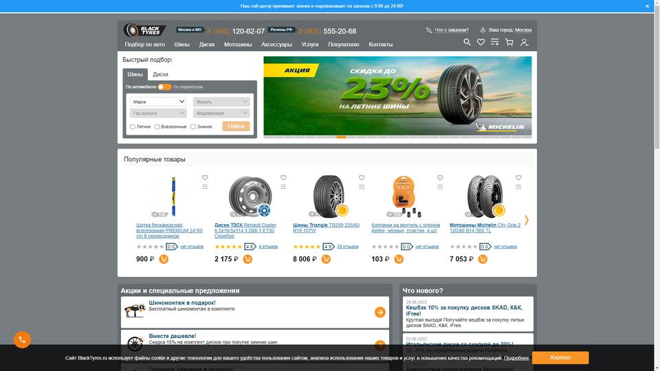This screenshot has height=371, width=660.
Task: Click the orange phone callback button
Action: [x=22, y=339]
